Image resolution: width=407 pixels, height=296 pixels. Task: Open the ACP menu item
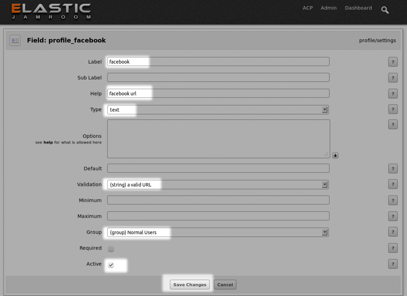point(307,8)
